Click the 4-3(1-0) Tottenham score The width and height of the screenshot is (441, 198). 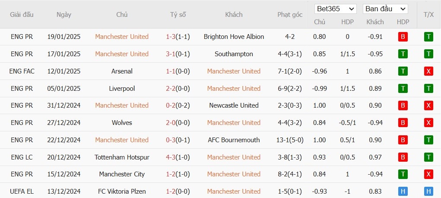coord(178,157)
